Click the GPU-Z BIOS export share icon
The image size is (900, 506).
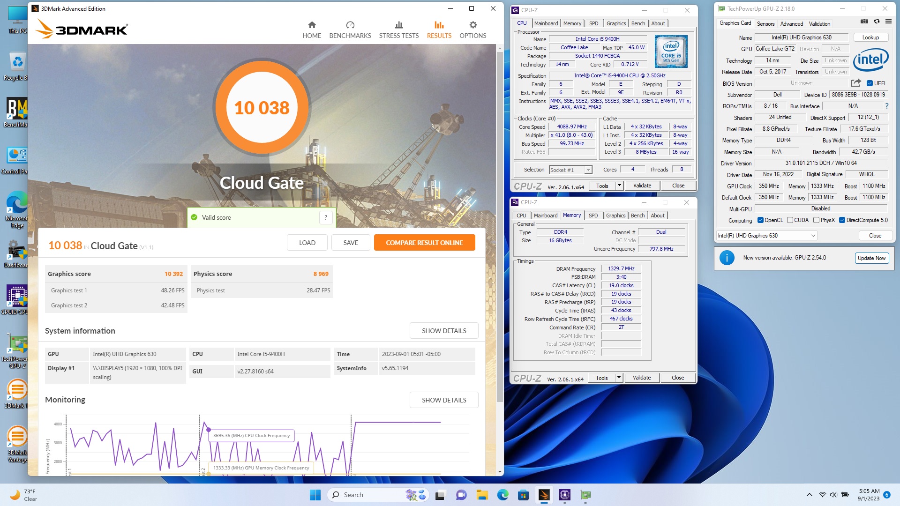pyautogui.click(x=856, y=83)
